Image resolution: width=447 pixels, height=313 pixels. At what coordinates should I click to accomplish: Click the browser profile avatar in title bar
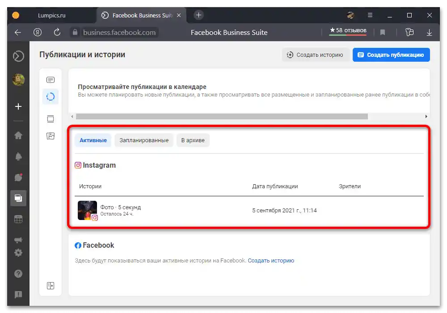pyautogui.click(x=350, y=15)
